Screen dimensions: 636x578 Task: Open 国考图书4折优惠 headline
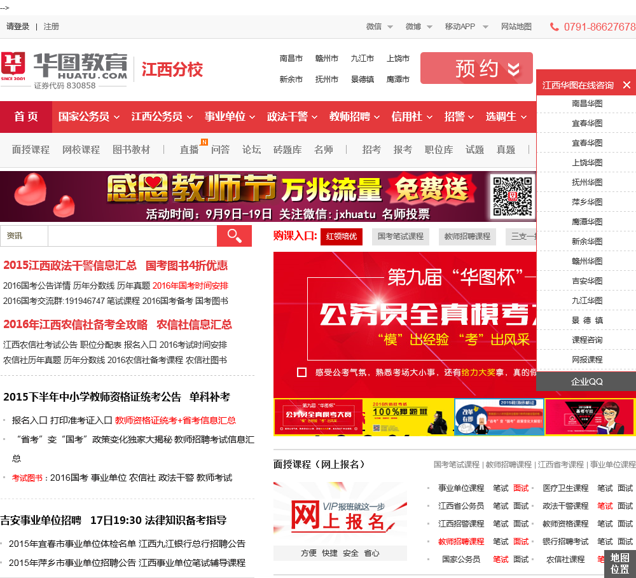pos(186,266)
